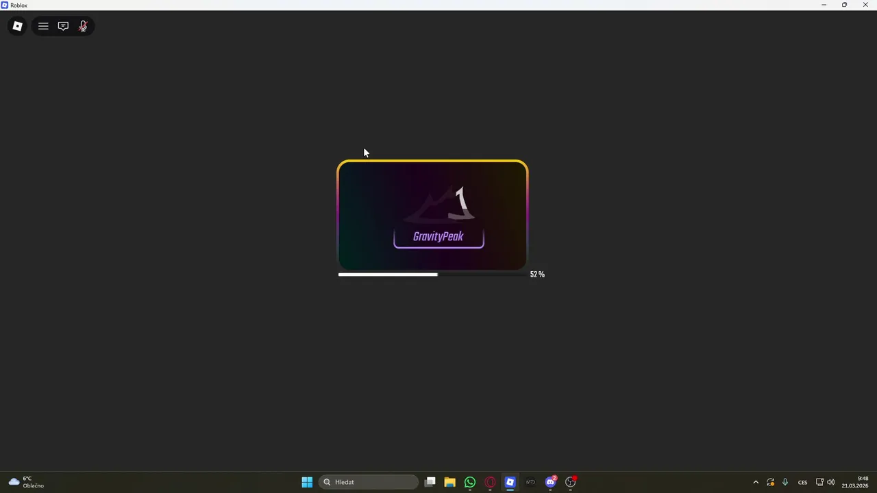This screenshot has height=493, width=877.
Task: Open the dark round taskbar app icon
Action: tap(530, 482)
